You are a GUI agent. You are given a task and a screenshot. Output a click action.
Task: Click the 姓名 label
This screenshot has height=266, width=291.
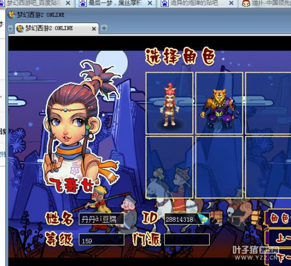[59, 219]
